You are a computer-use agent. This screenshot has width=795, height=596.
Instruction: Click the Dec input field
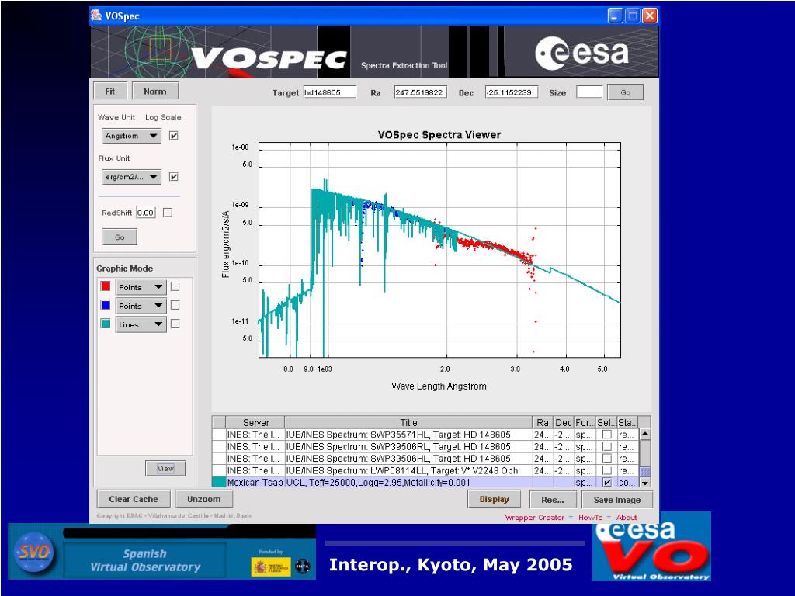(511, 92)
